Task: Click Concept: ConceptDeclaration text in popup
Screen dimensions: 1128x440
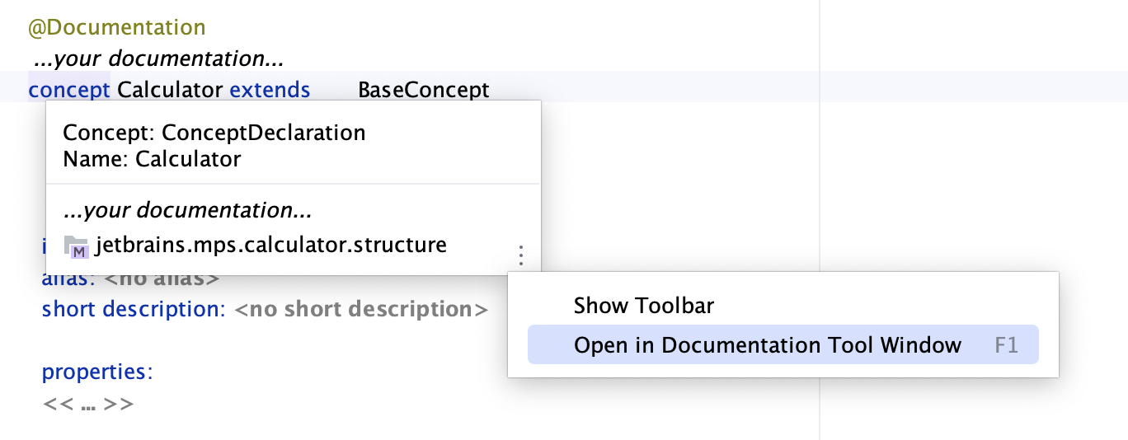Action: pyautogui.click(x=214, y=133)
